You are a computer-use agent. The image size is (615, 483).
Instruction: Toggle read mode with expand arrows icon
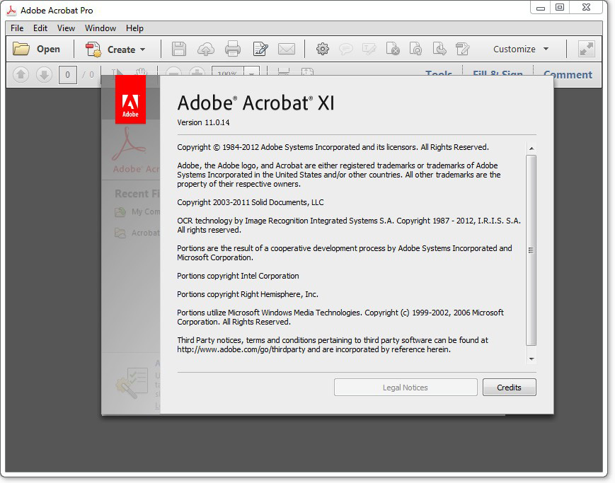586,49
